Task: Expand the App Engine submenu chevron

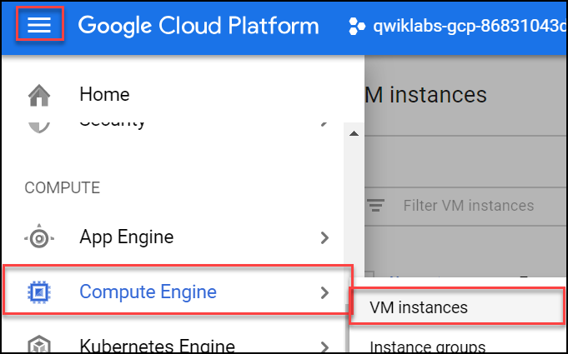Action: coord(325,238)
